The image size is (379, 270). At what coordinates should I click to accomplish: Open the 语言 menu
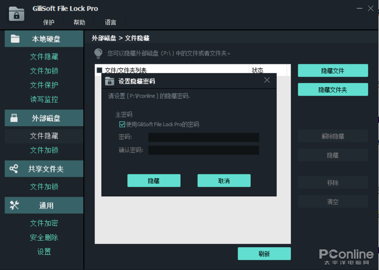pyautogui.click(x=110, y=22)
